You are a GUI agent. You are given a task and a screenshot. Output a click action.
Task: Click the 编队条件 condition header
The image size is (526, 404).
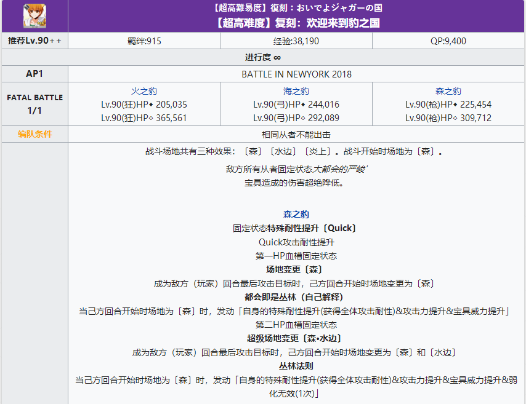pos(34,134)
